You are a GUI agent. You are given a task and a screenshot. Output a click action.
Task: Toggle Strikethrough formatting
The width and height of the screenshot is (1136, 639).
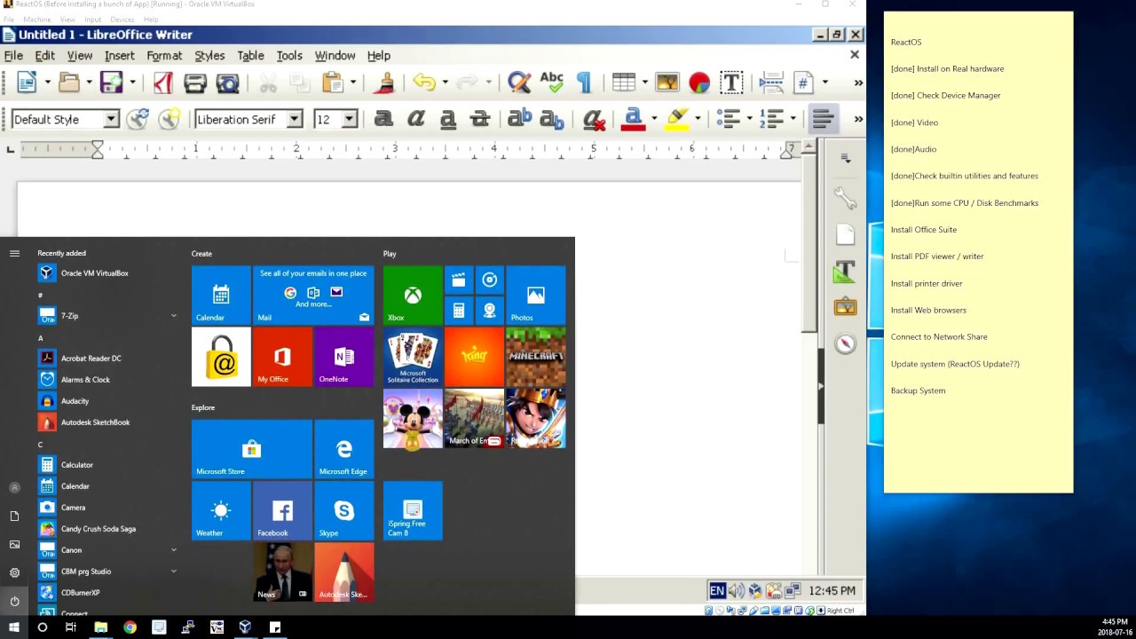[480, 119]
